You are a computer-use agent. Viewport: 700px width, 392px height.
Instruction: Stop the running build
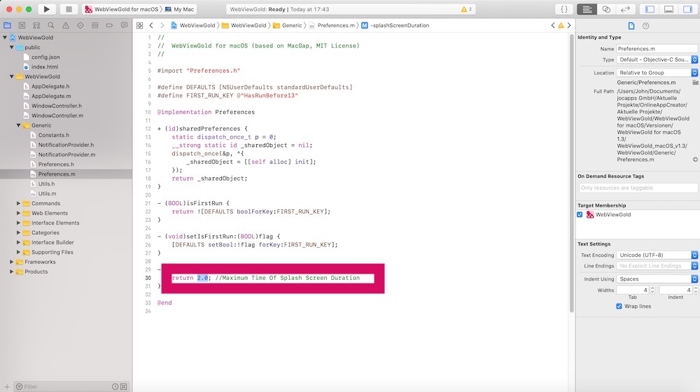pyautogui.click(x=69, y=9)
